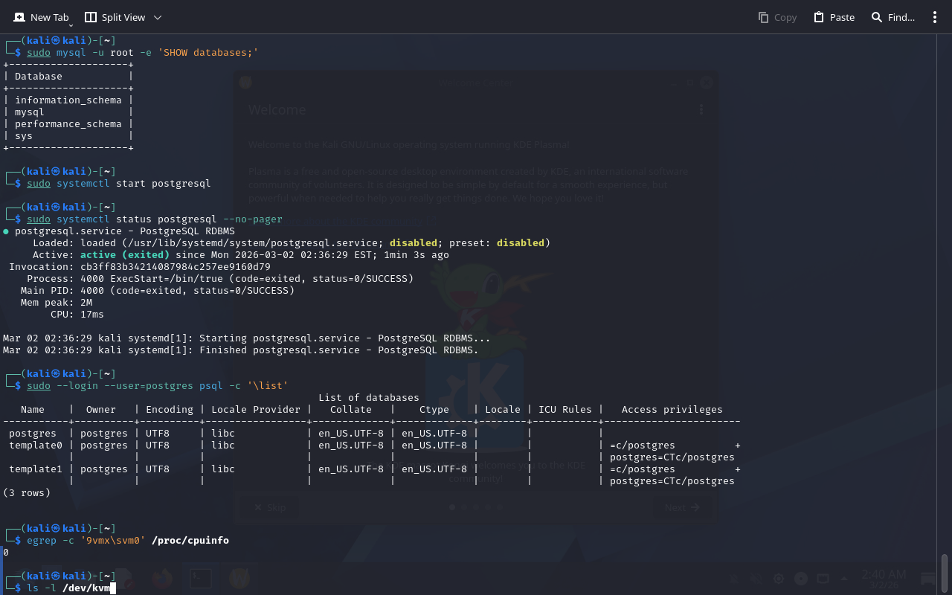Click the '(3 rows)' result text
Screen dimensions: 952x595
click(27, 493)
